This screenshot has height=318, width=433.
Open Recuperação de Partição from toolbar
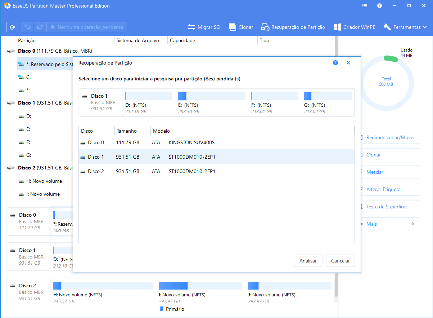pos(293,27)
